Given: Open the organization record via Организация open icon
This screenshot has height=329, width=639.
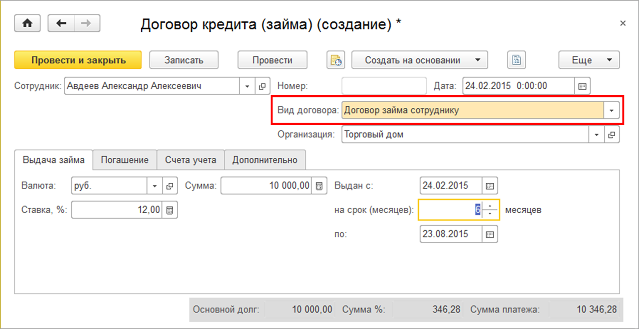Looking at the screenshot, I should tap(612, 135).
